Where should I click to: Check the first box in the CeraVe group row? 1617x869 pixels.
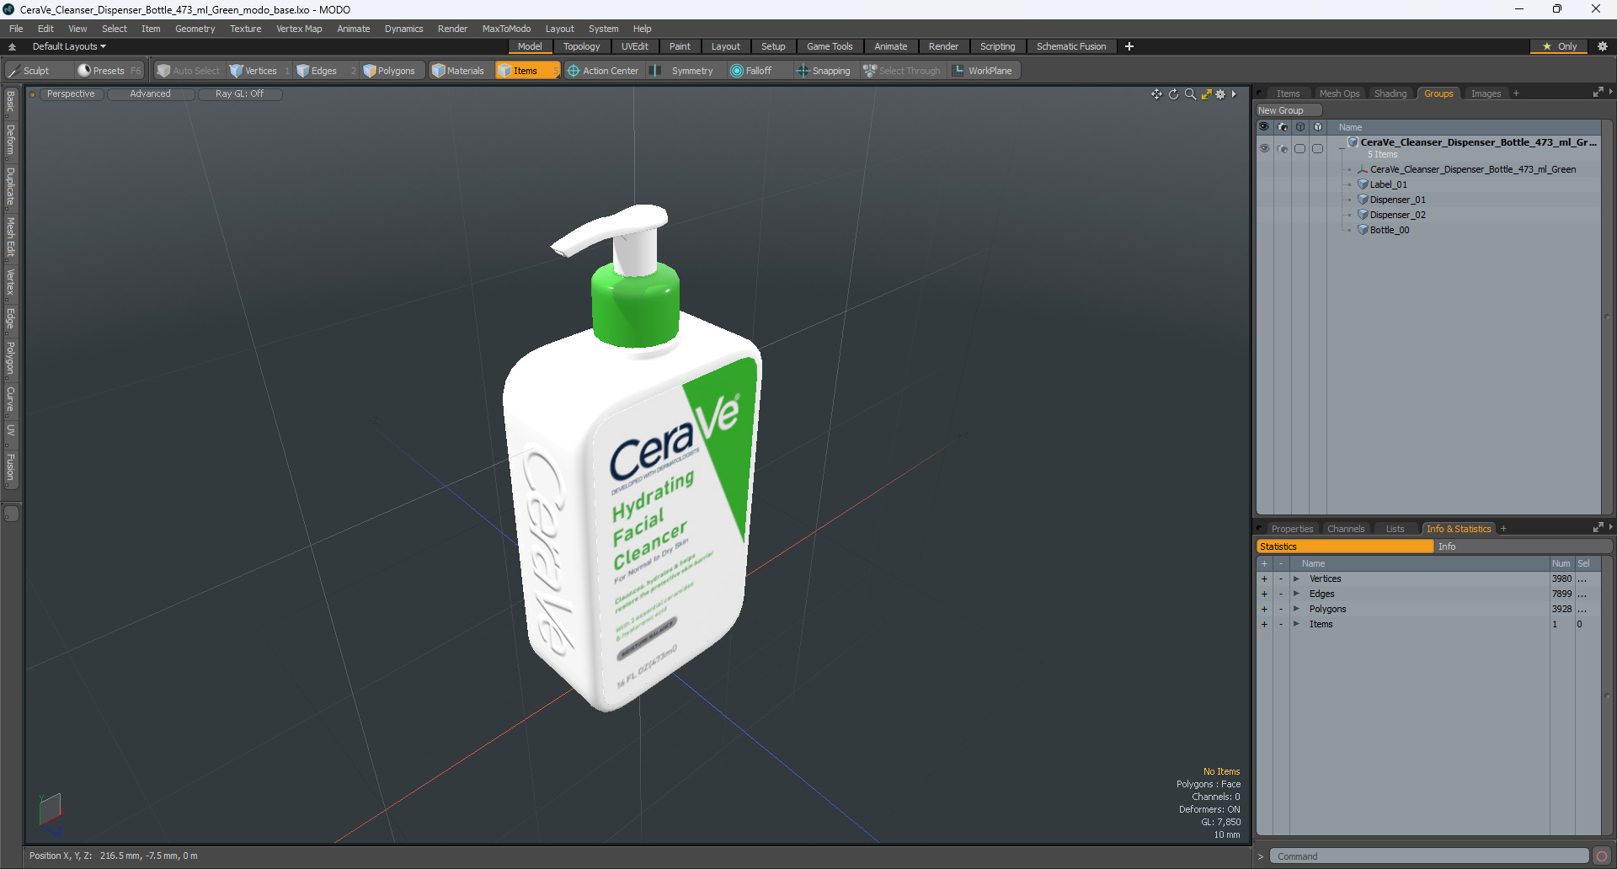click(1300, 148)
